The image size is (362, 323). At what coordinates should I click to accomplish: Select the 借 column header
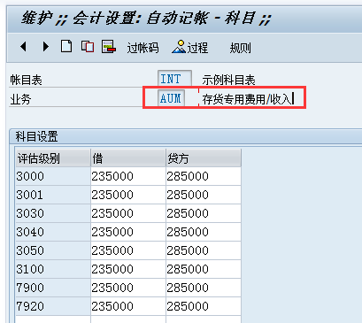click(x=128, y=158)
